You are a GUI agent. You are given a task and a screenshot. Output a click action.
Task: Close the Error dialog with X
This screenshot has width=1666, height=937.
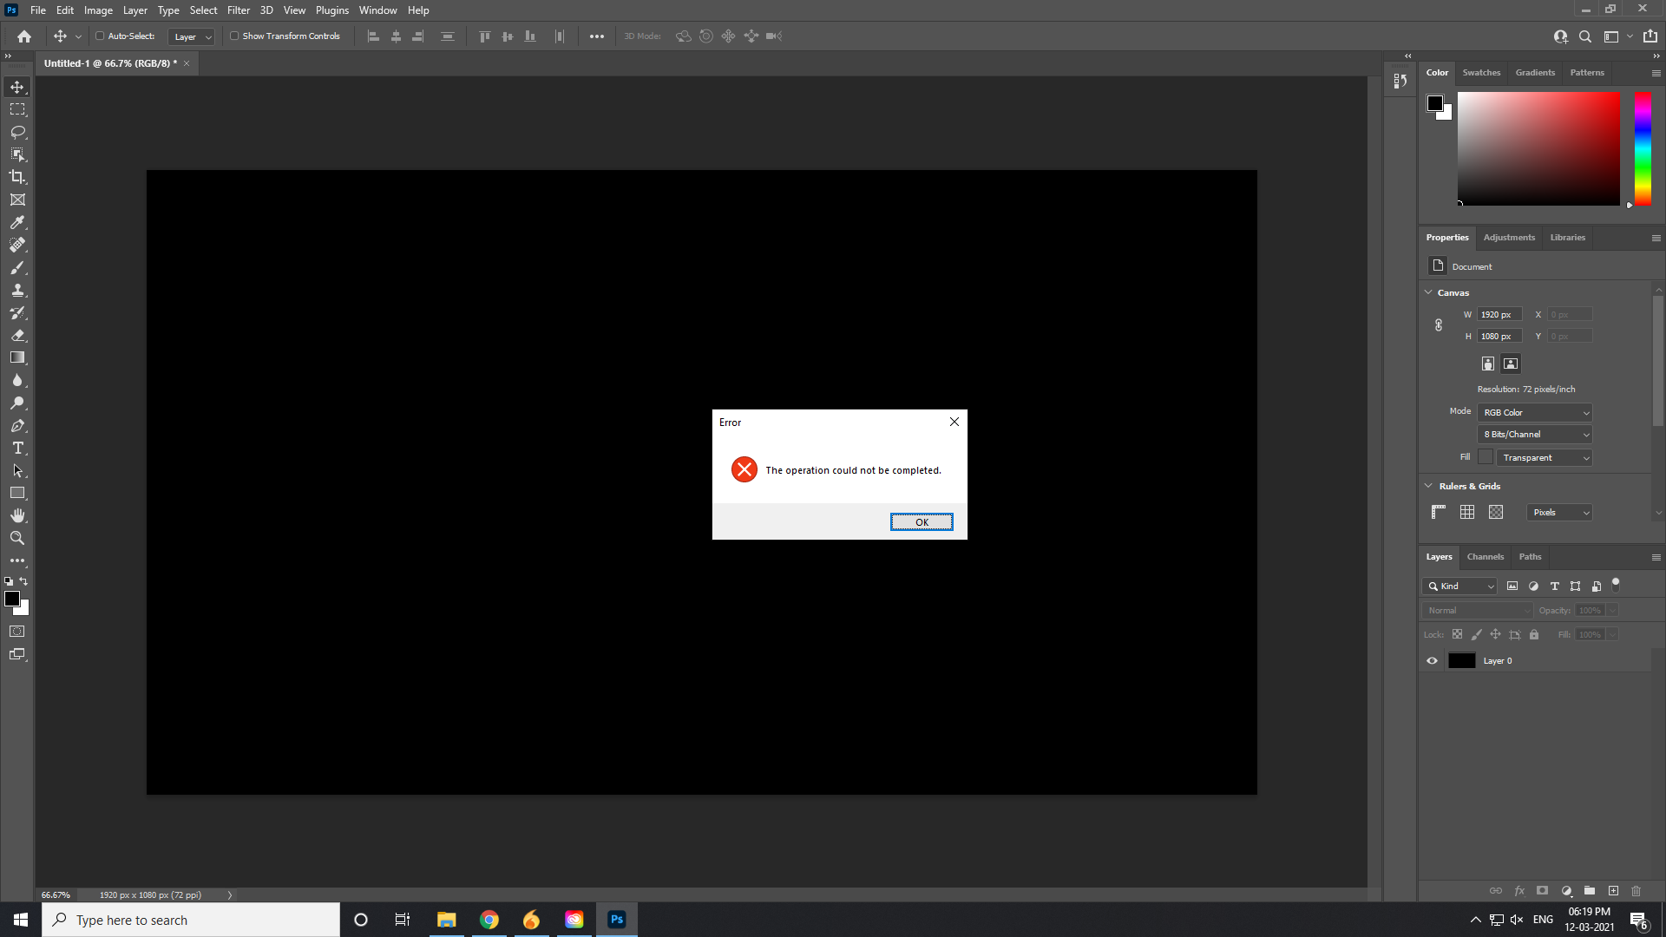click(x=954, y=422)
